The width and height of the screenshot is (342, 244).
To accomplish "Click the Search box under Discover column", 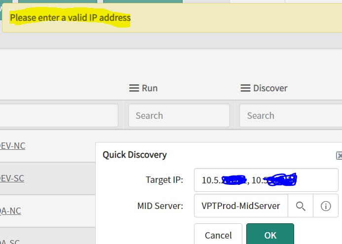I will 291,115.
